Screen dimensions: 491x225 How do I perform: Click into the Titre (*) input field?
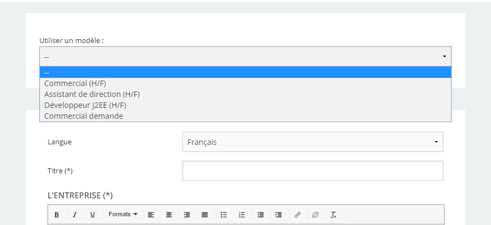pyautogui.click(x=313, y=171)
